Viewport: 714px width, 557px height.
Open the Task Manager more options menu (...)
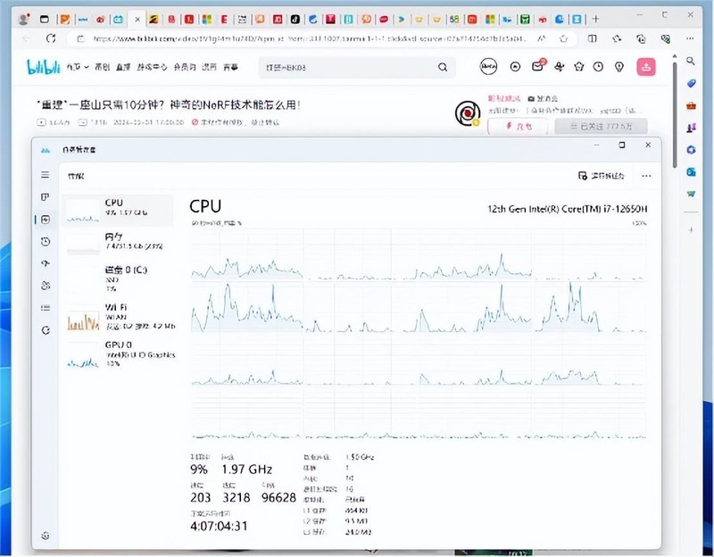646,176
